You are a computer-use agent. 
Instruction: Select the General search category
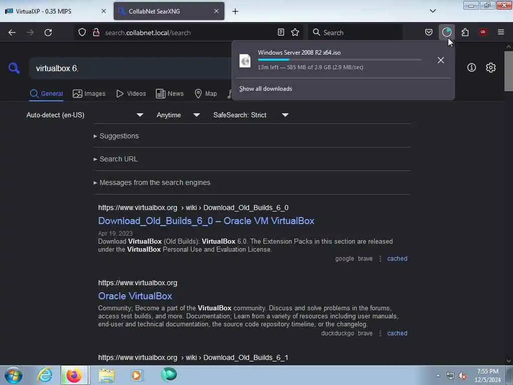pos(46,94)
